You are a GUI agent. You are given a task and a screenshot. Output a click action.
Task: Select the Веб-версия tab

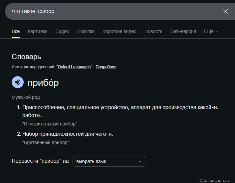183,31
